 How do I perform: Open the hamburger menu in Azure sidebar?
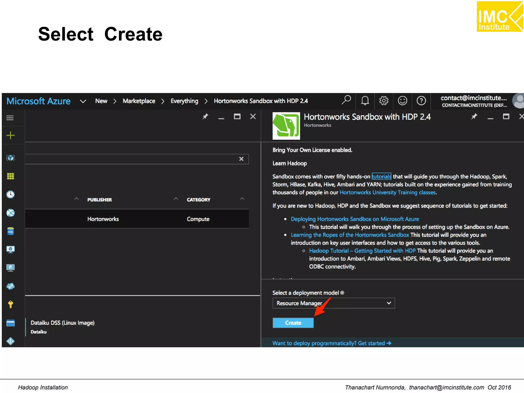(x=10, y=118)
